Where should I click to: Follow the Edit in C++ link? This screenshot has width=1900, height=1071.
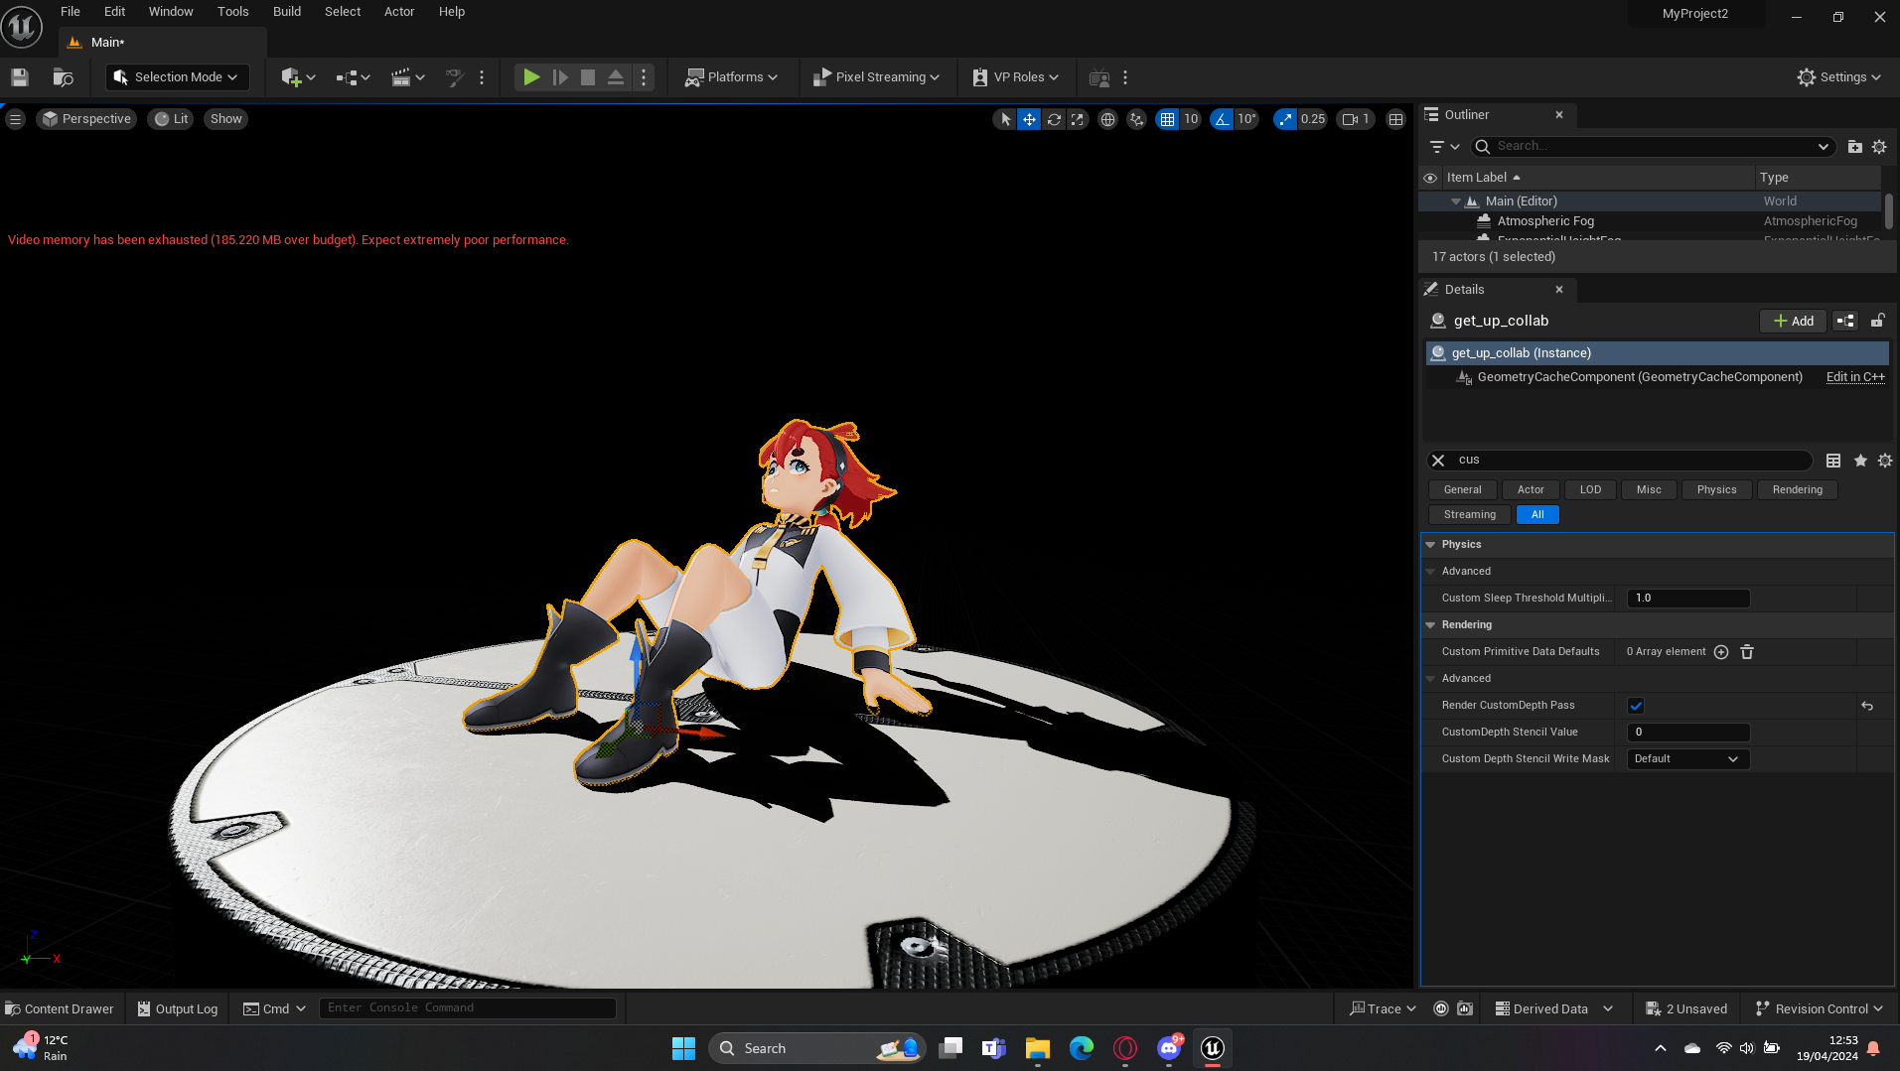pos(1855,377)
